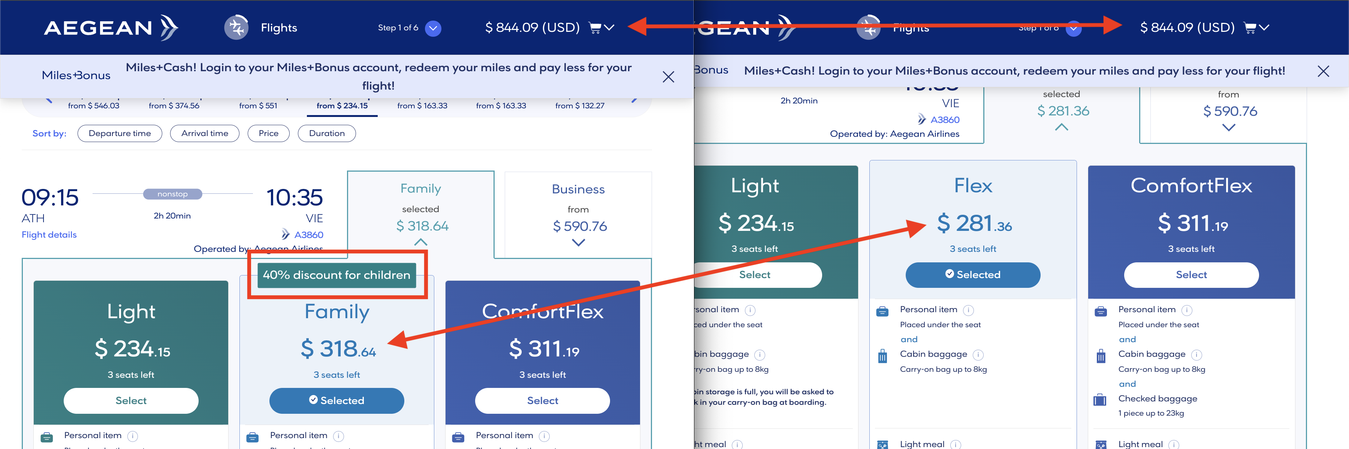Switch selection to the ComfortFlex fare

[542, 400]
